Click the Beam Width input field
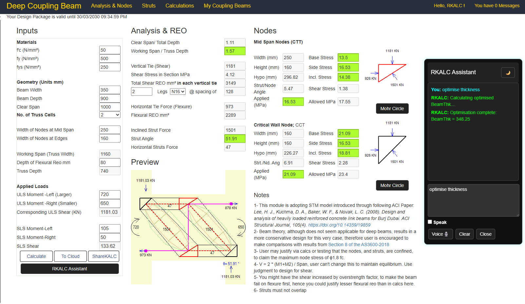 110,90
